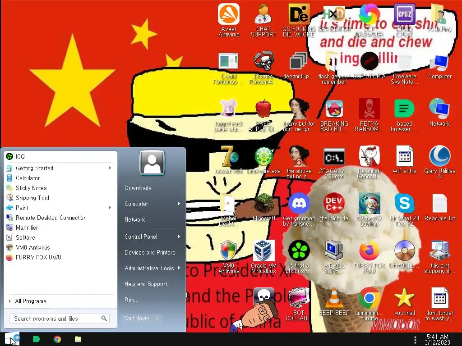This screenshot has width=462, height=346.
Task: Open the Shut down options arrow
Action: tap(157, 318)
